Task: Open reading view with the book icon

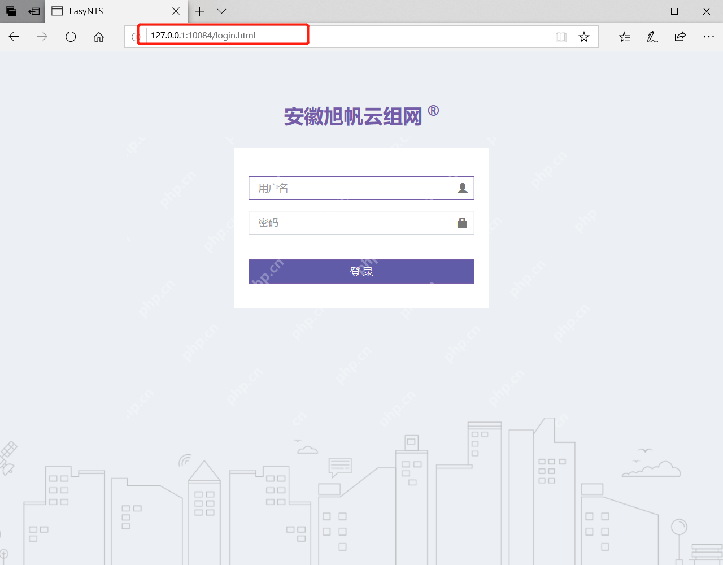Action: pyautogui.click(x=561, y=36)
